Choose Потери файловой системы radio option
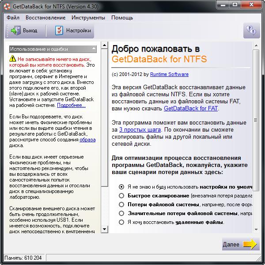 (121, 204)
